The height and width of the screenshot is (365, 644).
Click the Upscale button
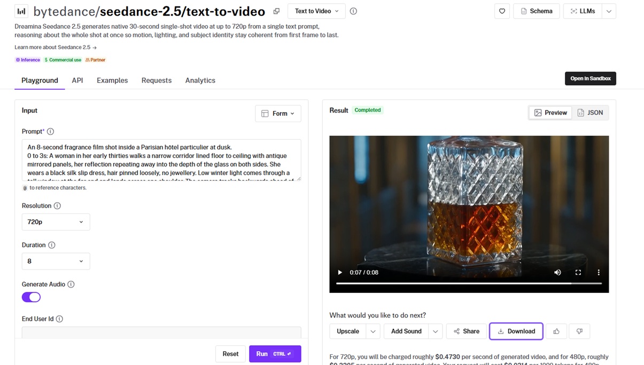coord(348,331)
